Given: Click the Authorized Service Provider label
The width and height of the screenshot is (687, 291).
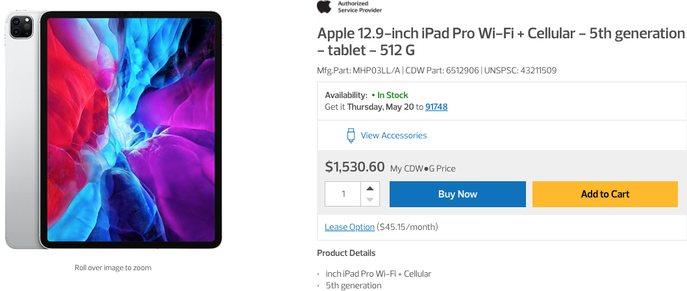Looking at the screenshot, I should (x=359, y=7).
